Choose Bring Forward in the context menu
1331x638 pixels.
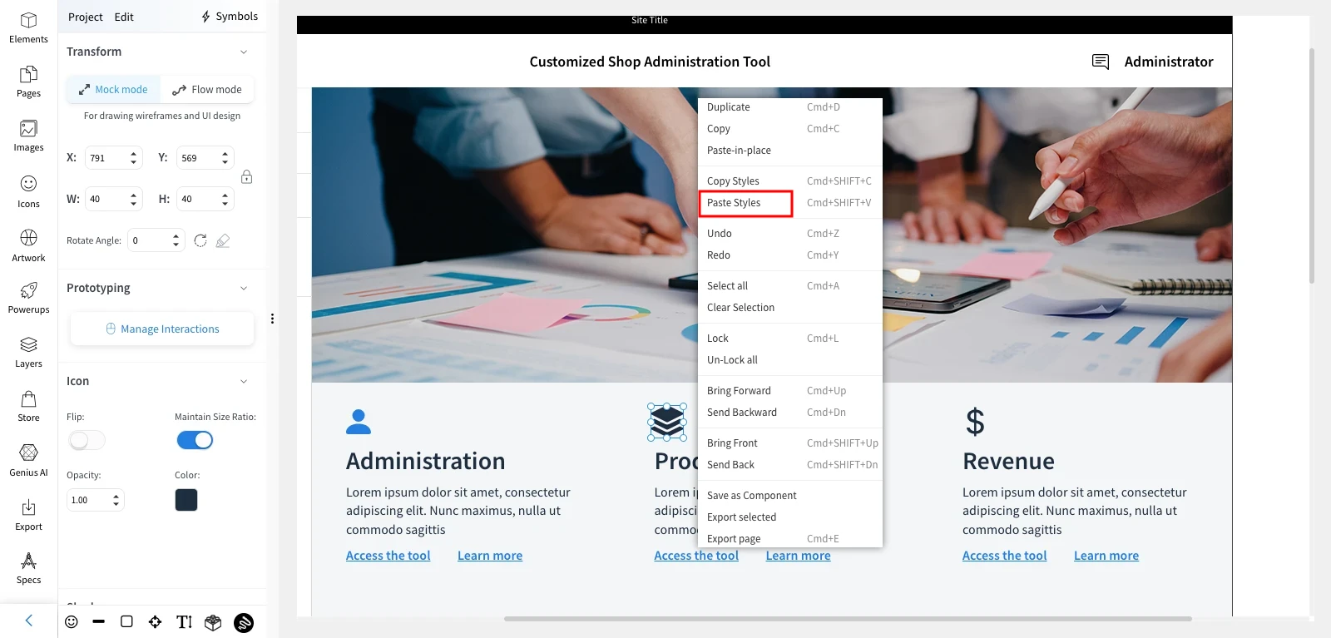(x=790, y=391)
